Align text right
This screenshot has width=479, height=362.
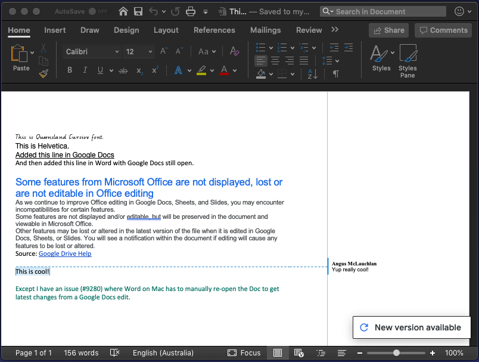pos(290,61)
